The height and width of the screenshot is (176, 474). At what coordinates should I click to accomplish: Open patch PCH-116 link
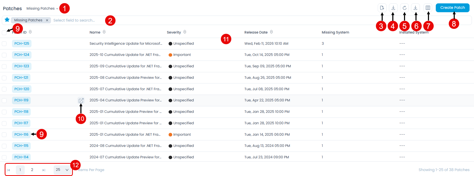[x=21, y=134]
